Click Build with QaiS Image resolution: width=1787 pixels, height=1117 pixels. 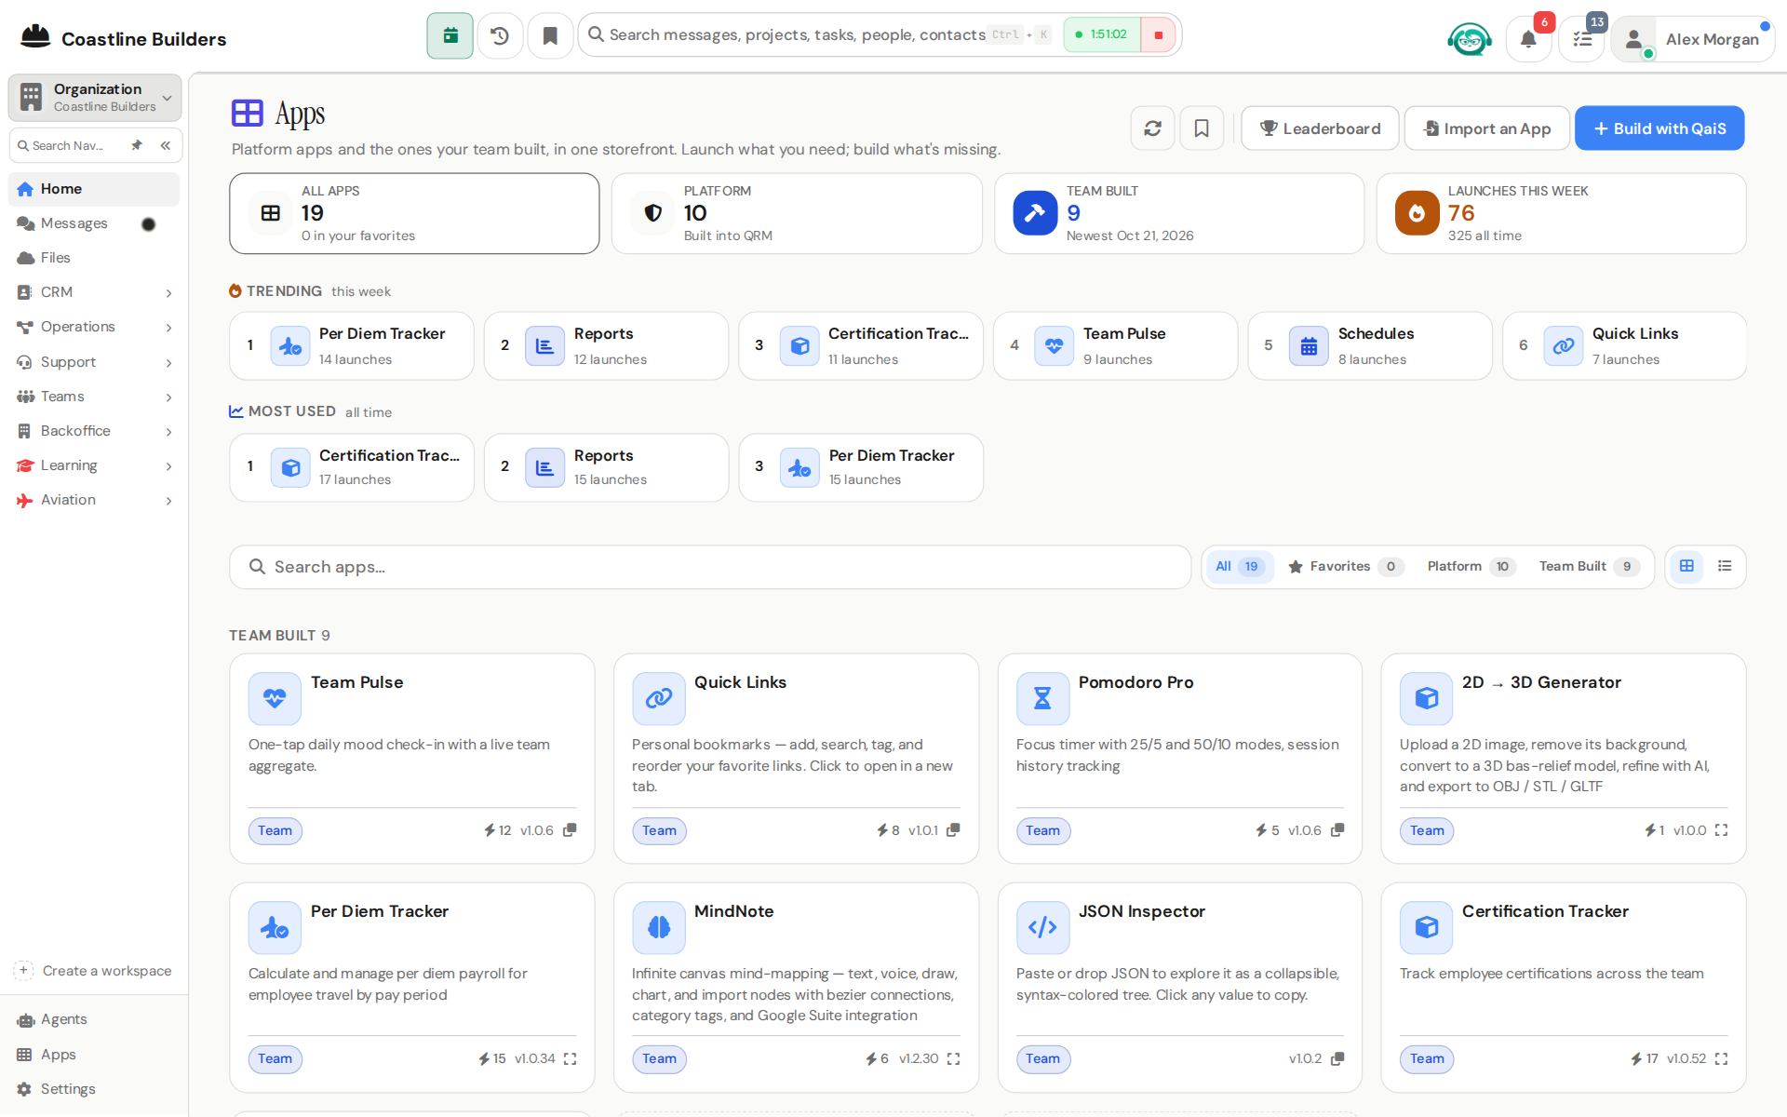[1659, 128]
